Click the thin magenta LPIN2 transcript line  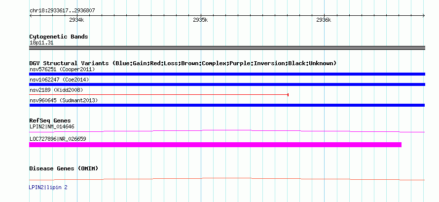click(x=227, y=131)
